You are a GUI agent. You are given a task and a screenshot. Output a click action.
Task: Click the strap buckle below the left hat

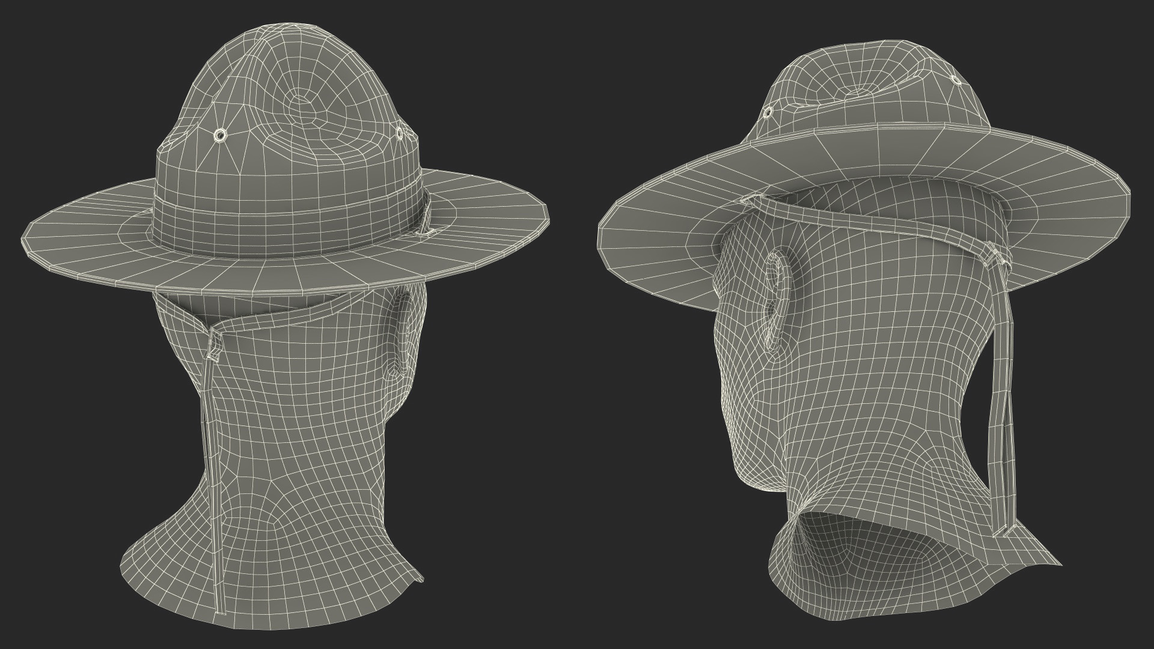click(x=213, y=348)
